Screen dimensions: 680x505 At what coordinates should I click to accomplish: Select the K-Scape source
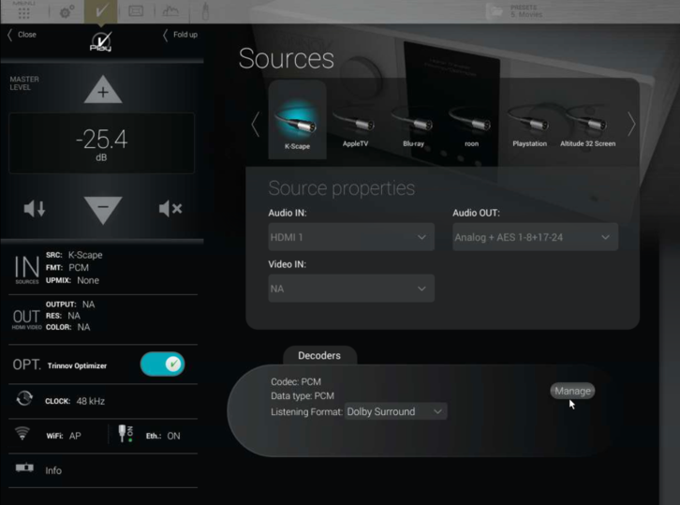tap(297, 120)
